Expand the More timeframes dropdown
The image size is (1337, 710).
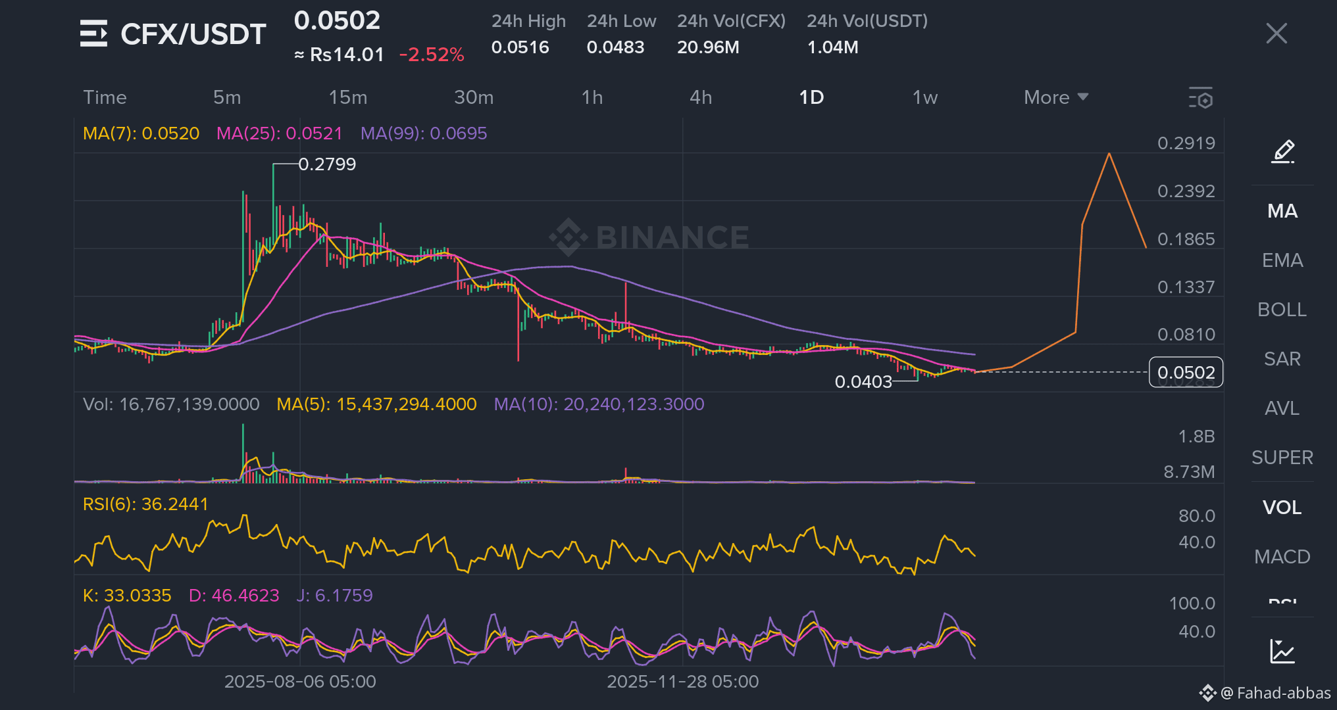click(1056, 97)
